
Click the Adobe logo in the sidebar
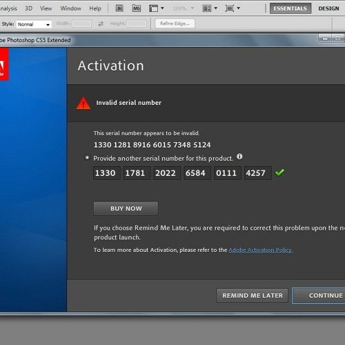4,64
